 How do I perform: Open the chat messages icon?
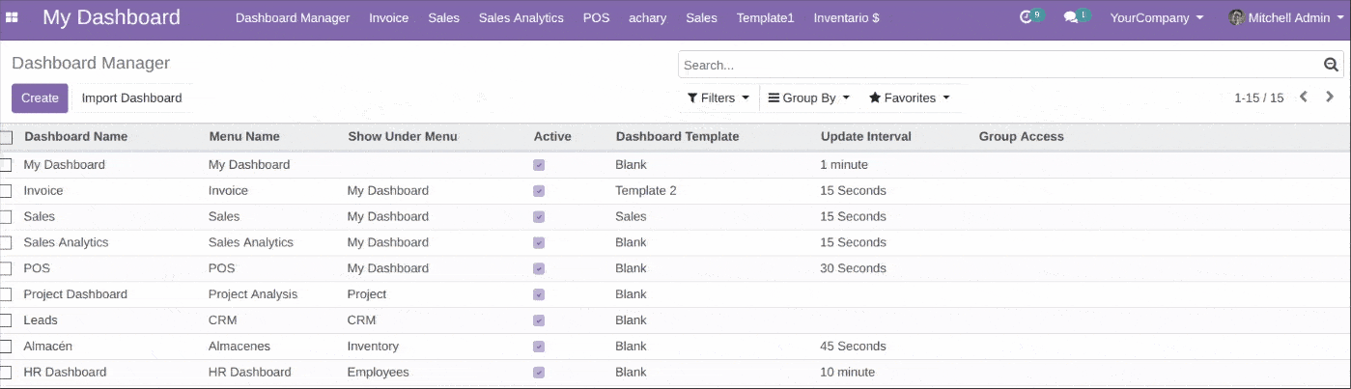coord(1071,17)
